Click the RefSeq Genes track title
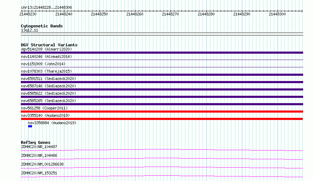 click(x=36, y=142)
